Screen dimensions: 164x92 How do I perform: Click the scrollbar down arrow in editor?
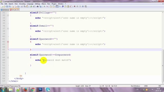tap(163, 83)
